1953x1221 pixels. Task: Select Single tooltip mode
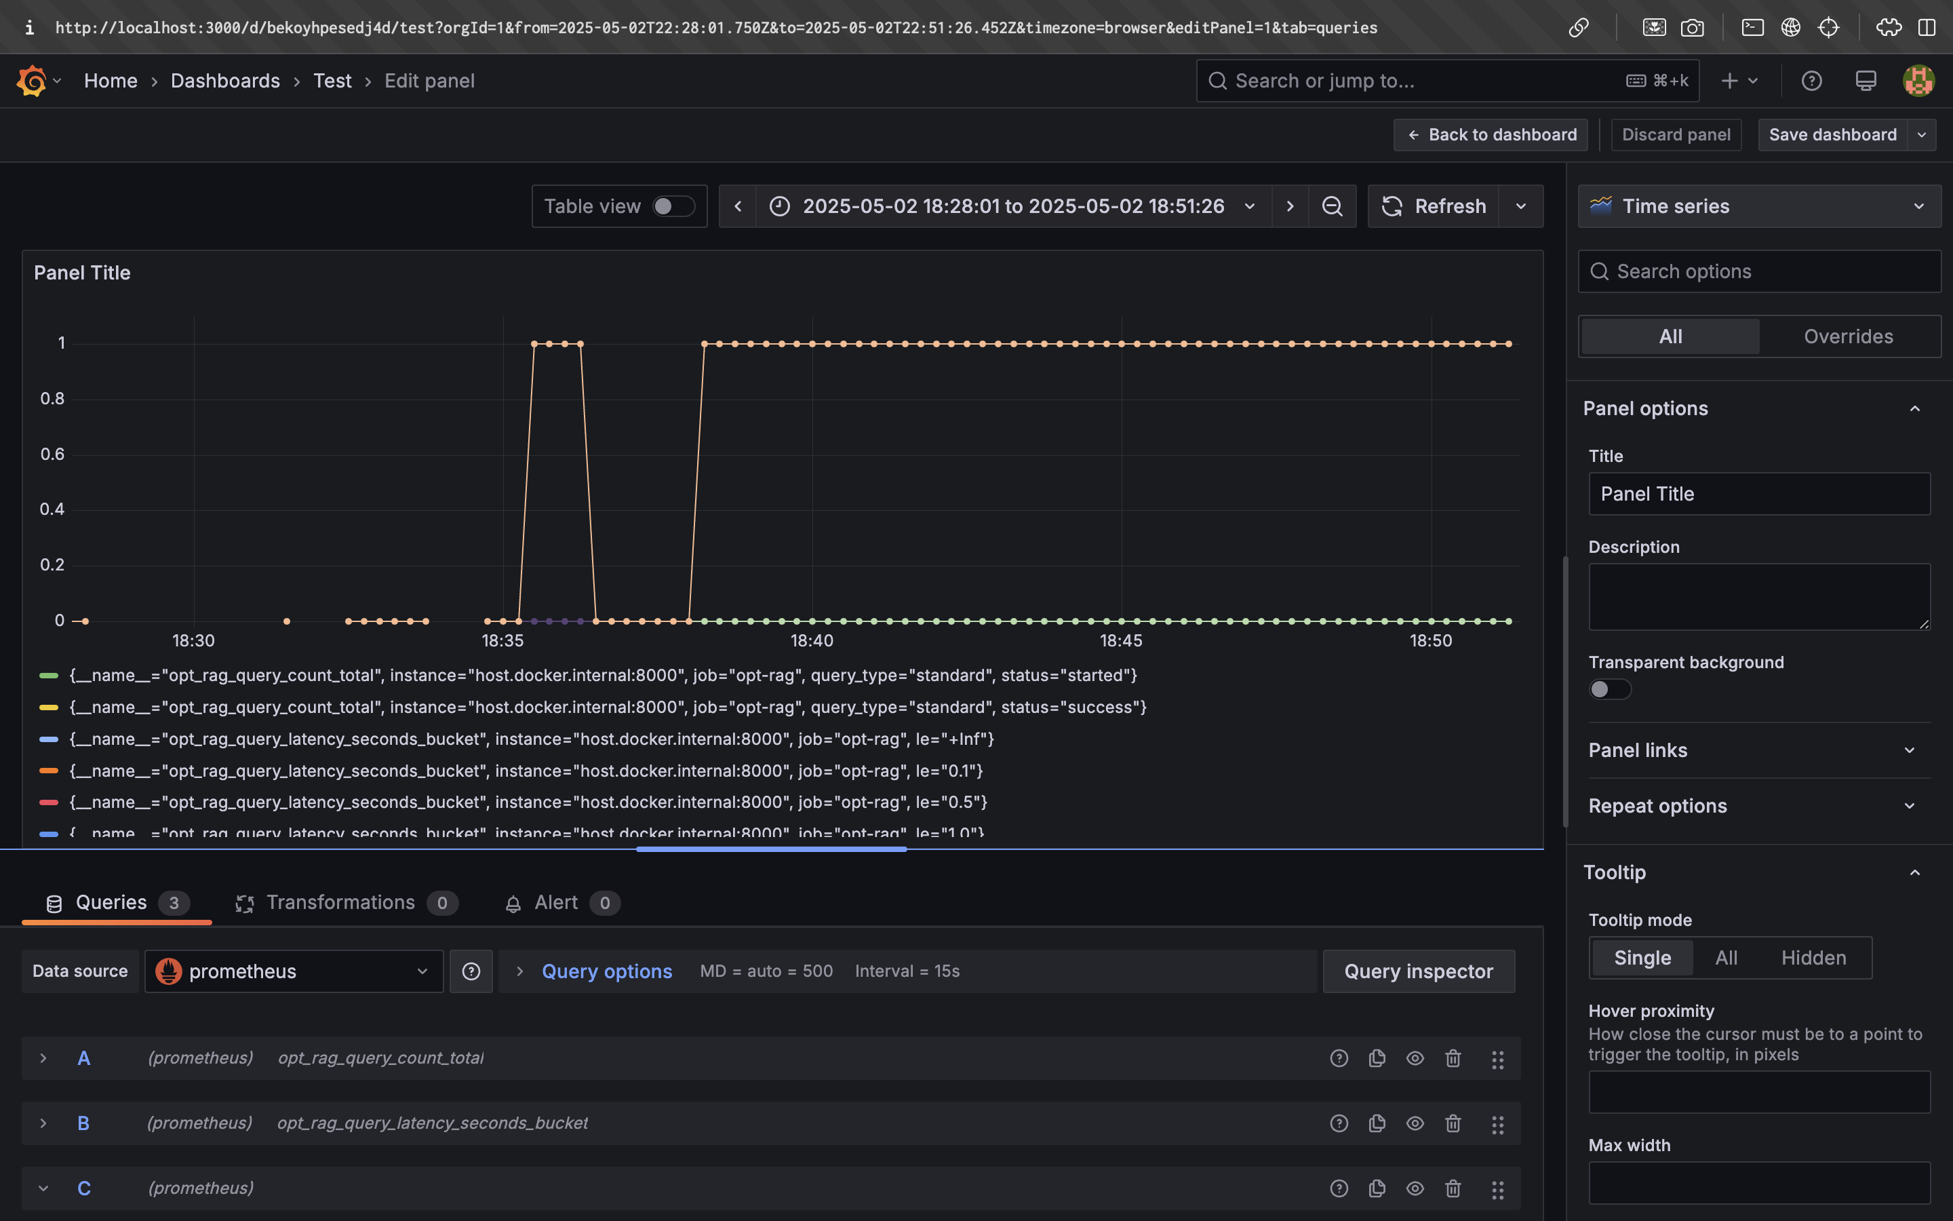[1642, 957]
